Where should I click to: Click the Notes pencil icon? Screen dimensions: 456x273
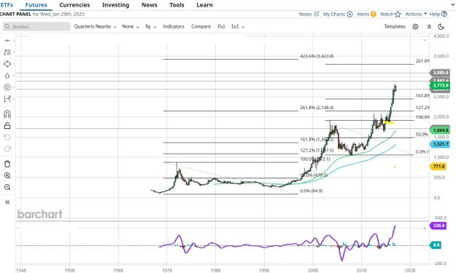[x=317, y=14]
